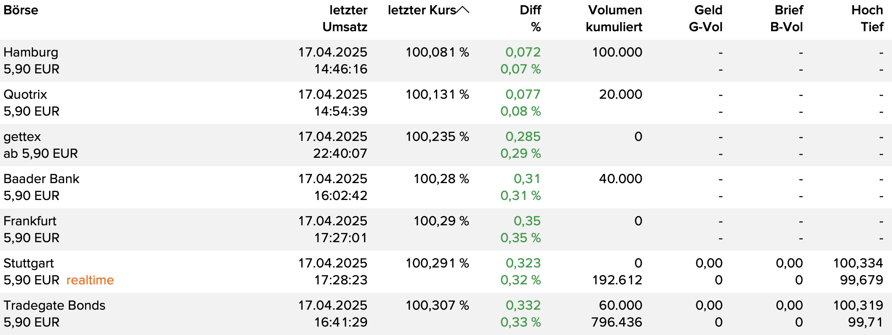This screenshot has height=335, width=892.
Task: Sort table by Börse column header
Action: click(21, 10)
